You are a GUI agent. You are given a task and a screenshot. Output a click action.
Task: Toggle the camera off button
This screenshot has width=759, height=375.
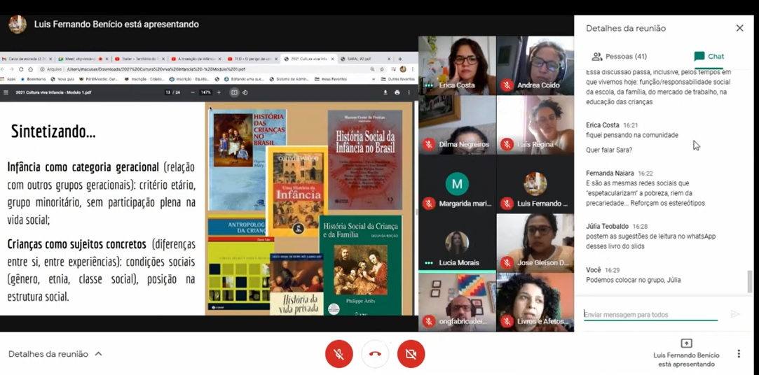point(411,354)
